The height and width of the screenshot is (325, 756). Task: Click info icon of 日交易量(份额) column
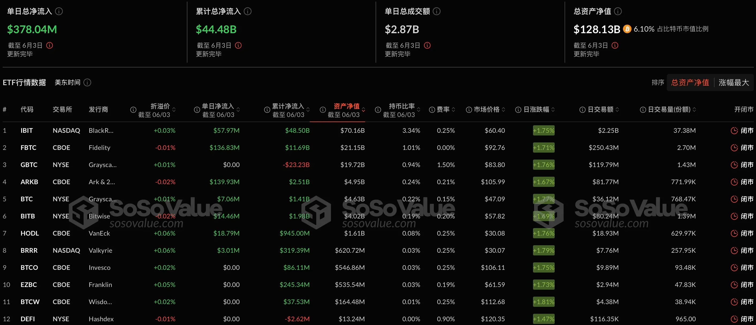(x=643, y=110)
